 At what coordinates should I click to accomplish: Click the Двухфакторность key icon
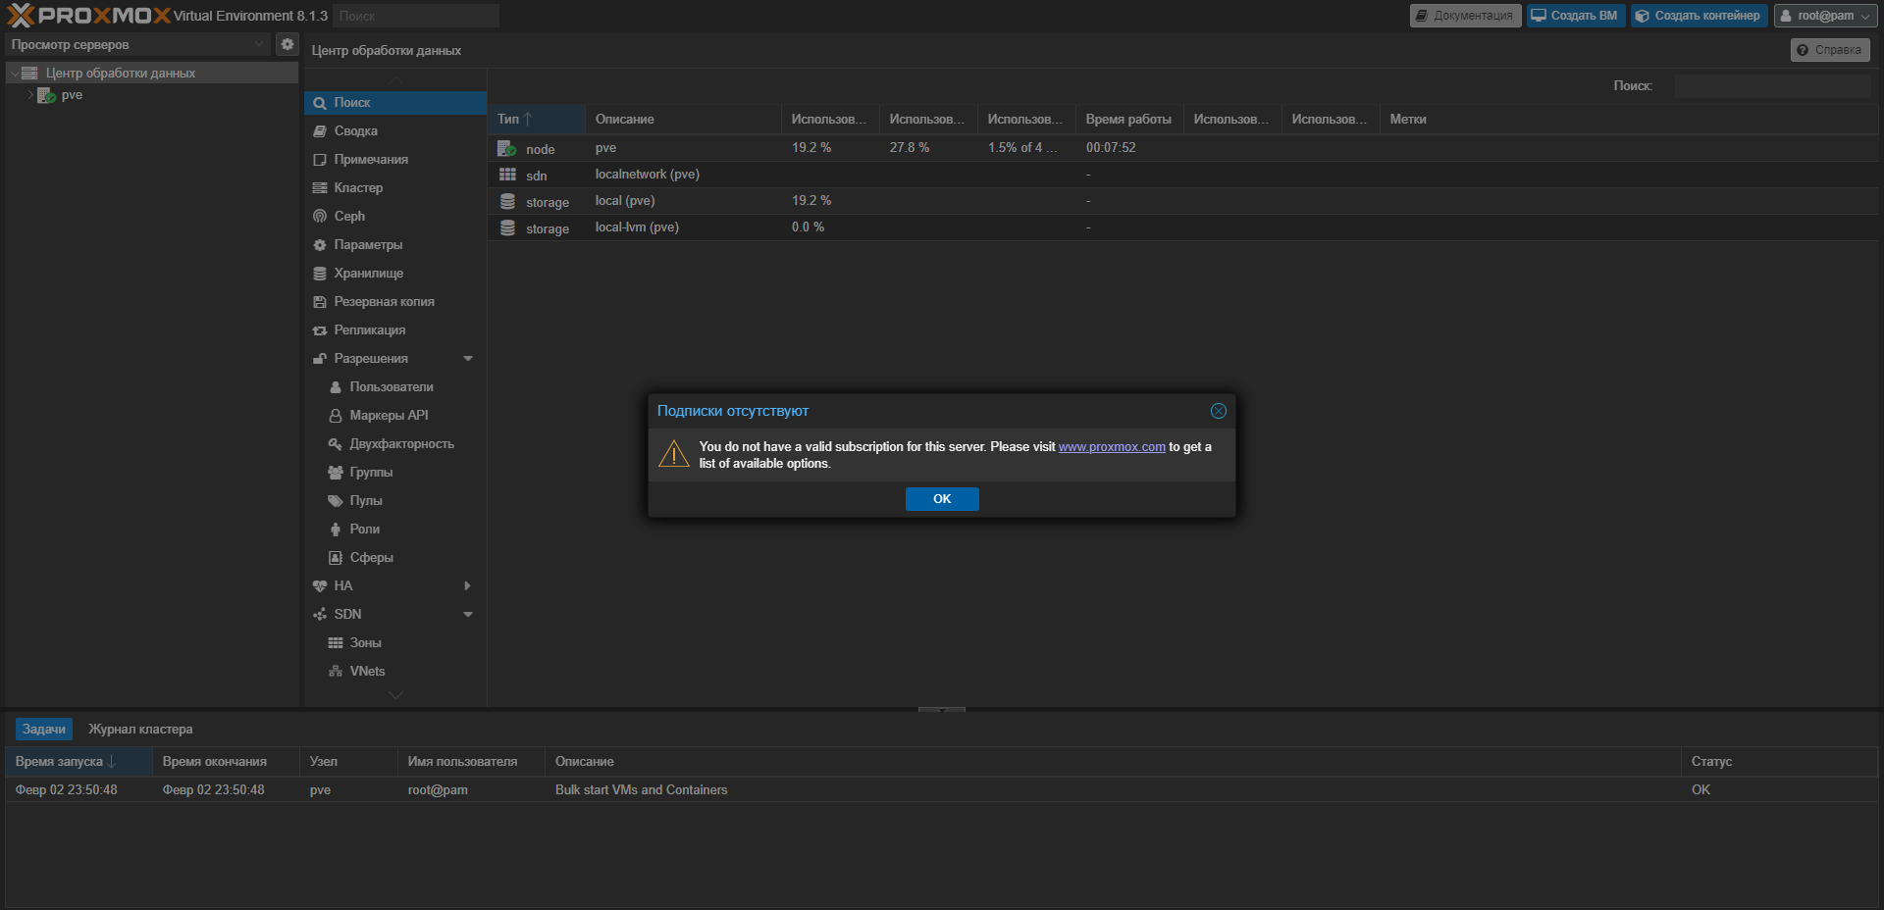coord(336,444)
